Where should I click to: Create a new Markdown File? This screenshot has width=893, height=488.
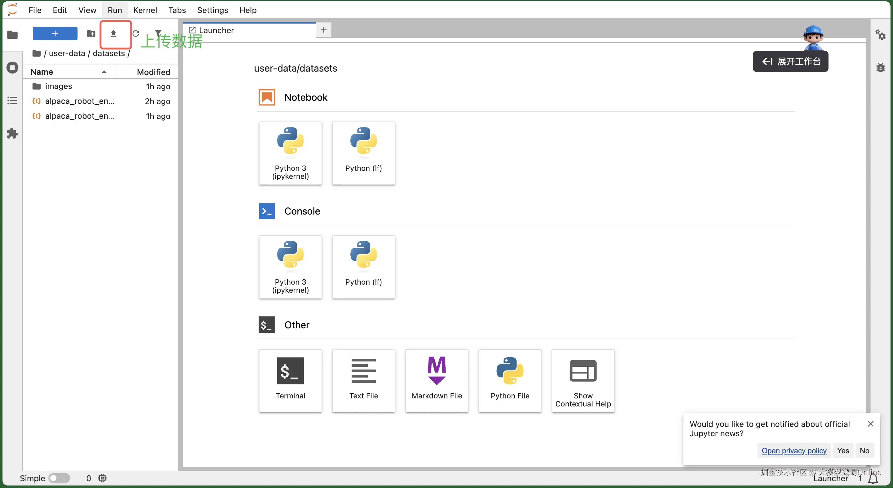pyautogui.click(x=437, y=380)
